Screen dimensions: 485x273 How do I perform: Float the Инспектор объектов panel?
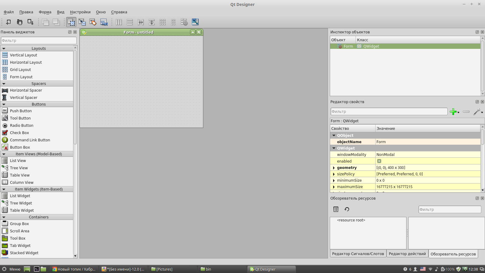(x=477, y=32)
